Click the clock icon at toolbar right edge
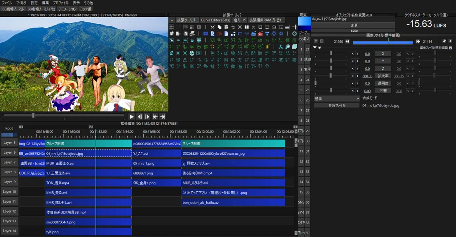The height and width of the screenshot is (237, 456). (x=294, y=33)
